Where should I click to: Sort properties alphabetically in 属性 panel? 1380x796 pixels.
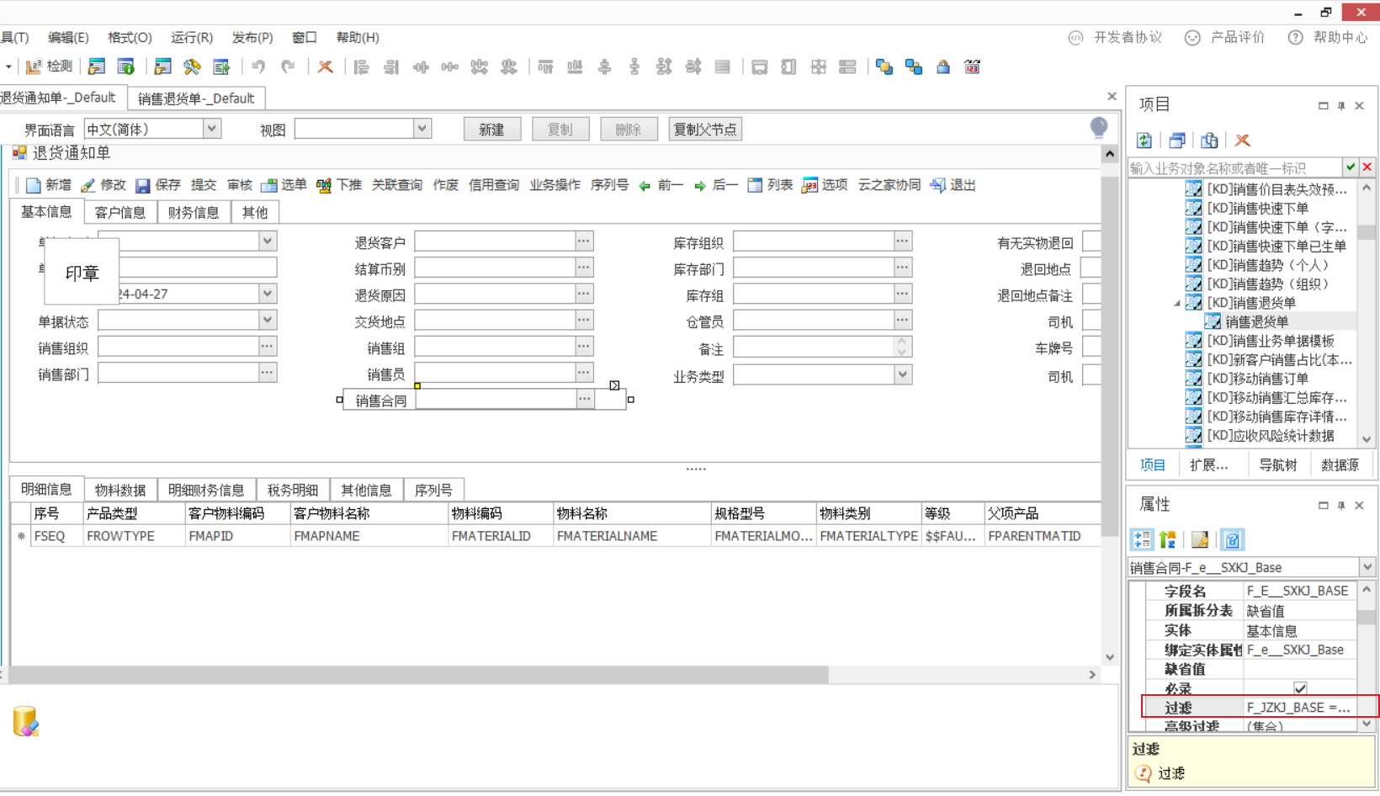pos(1168,539)
